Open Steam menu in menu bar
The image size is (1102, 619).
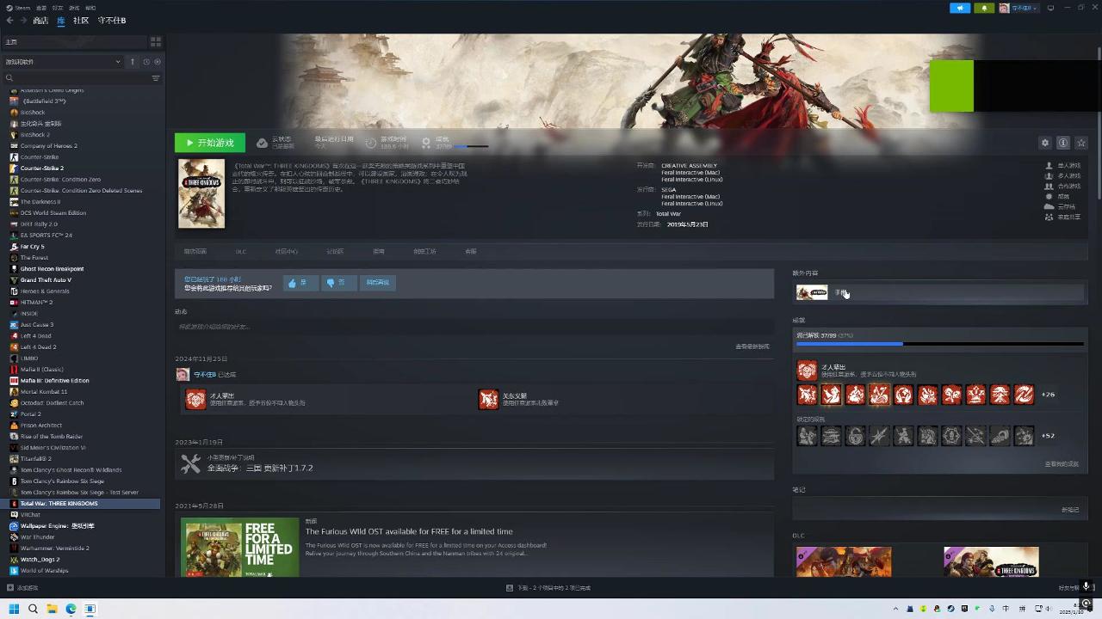tap(22, 8)
